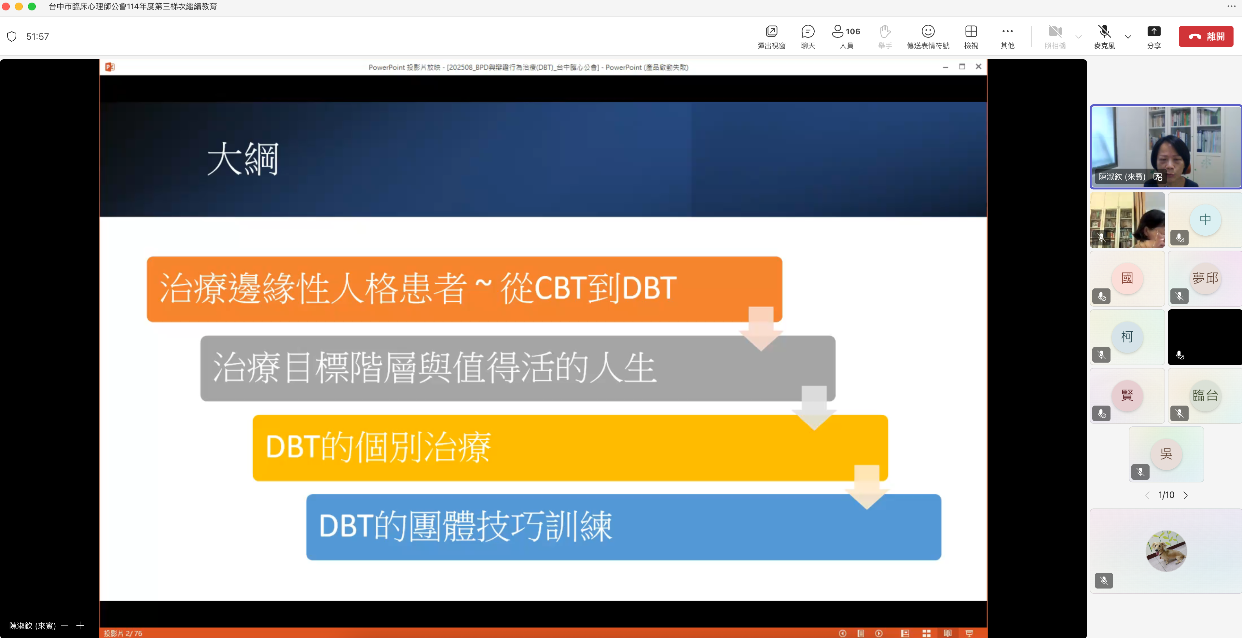Leave the meeting with 離開 button
The width and height of the screenshot is (1242, 638).
(x=1206, y=37)
